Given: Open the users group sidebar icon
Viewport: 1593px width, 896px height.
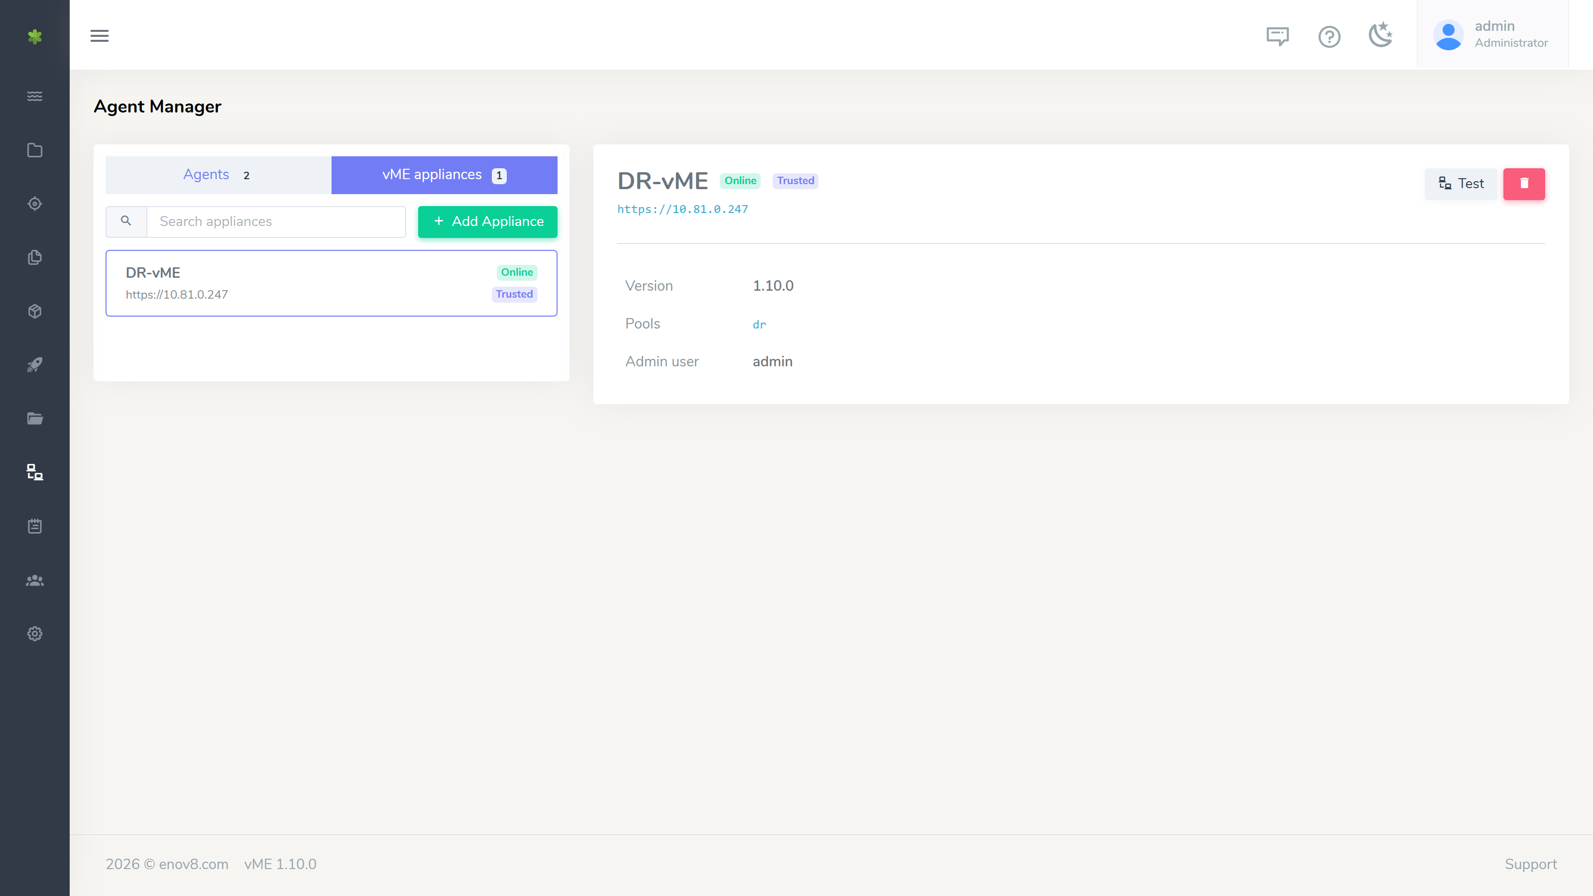Looking at the screenshot, I should point(35,580).
